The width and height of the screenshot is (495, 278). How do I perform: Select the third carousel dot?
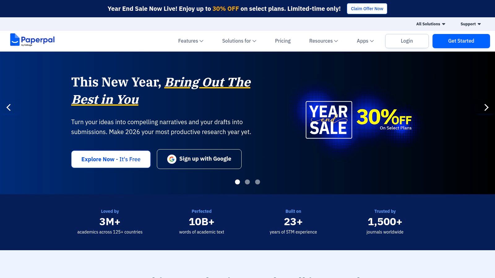pyautogui.click(x=257, y=182)
